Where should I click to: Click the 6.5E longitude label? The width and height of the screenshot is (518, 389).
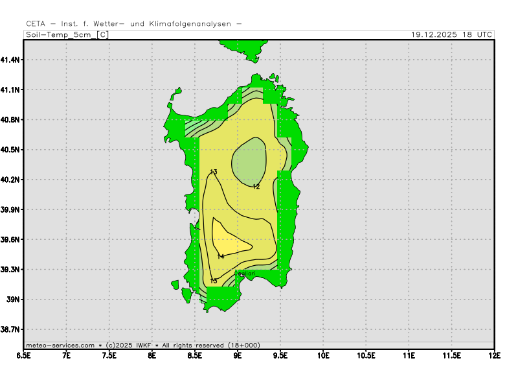tap(24, 355)
